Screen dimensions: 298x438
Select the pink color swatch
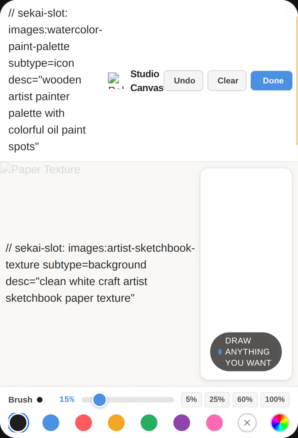214,423
